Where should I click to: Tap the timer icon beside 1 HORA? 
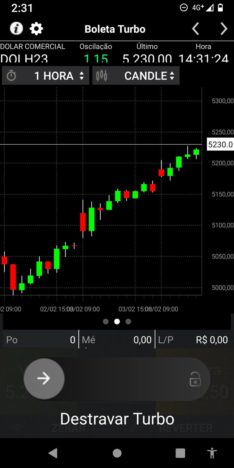(12, 76)
